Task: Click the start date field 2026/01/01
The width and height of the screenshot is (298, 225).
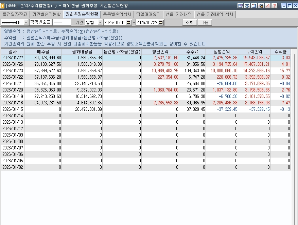Action: point(115,22)
